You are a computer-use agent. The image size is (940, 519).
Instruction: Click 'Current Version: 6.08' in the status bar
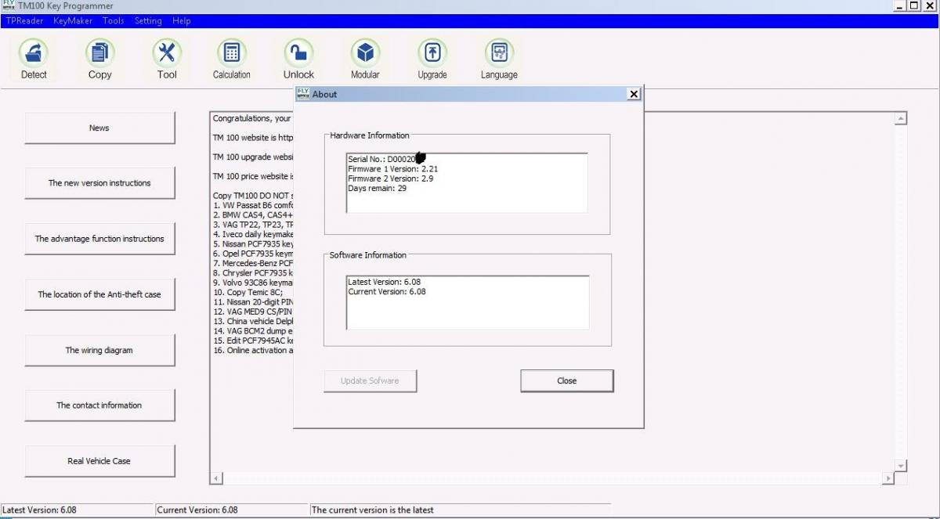coord(197,510)
